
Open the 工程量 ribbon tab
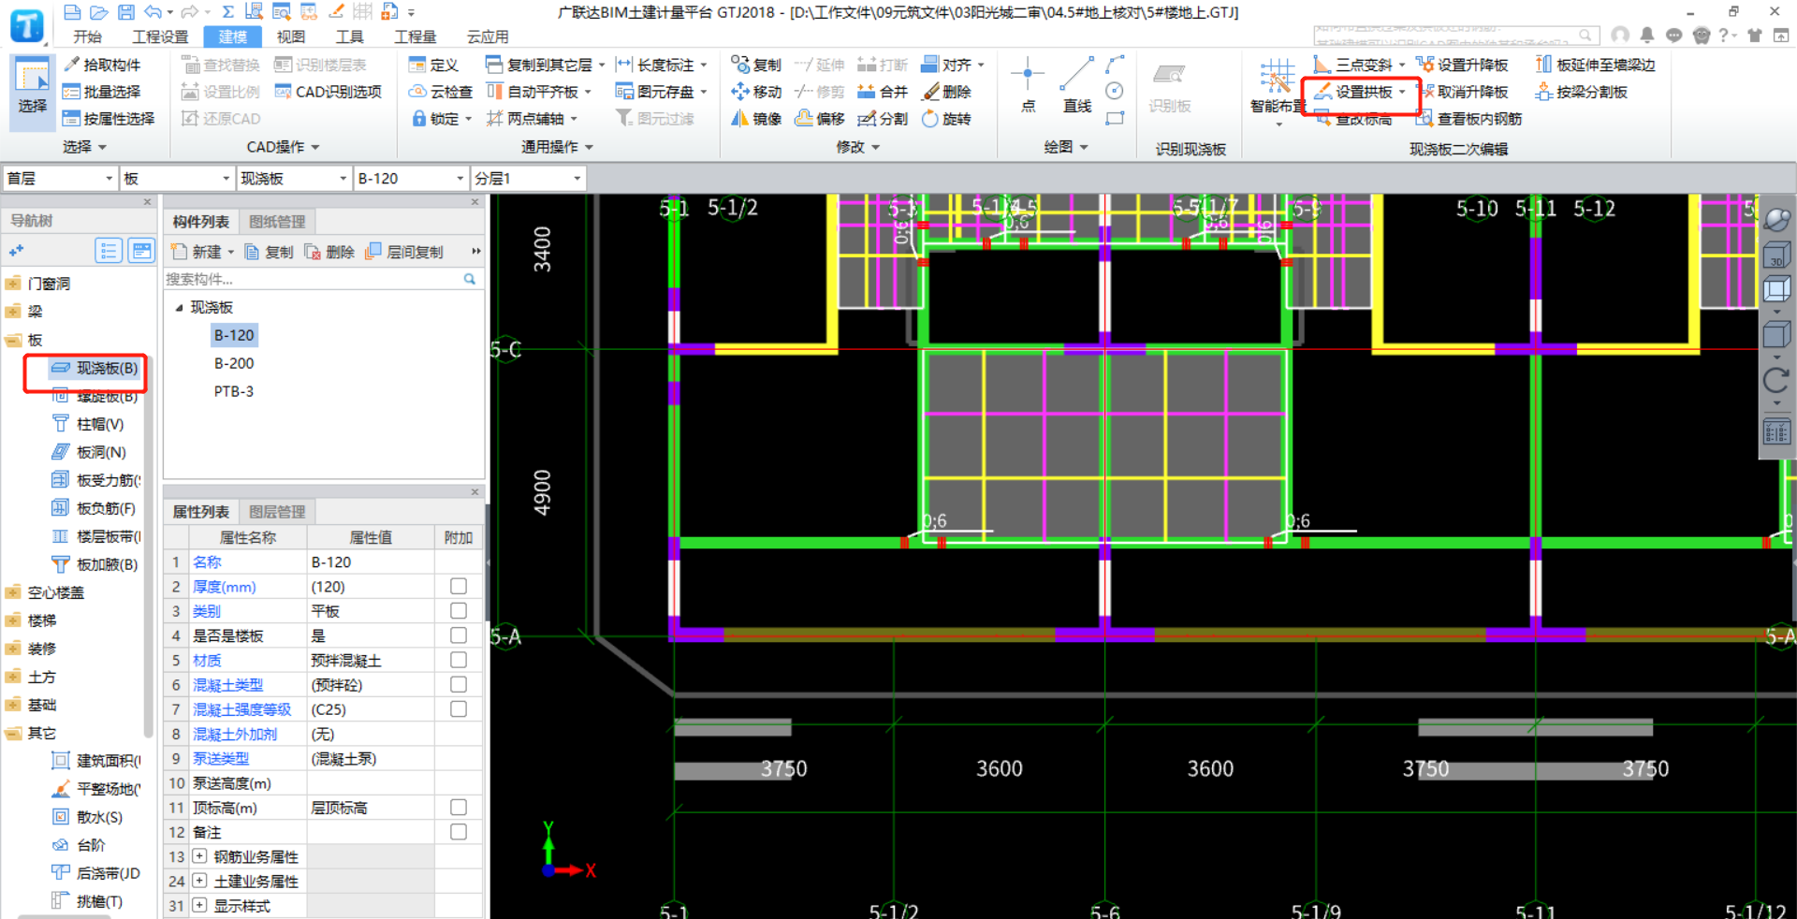[416, 36]
